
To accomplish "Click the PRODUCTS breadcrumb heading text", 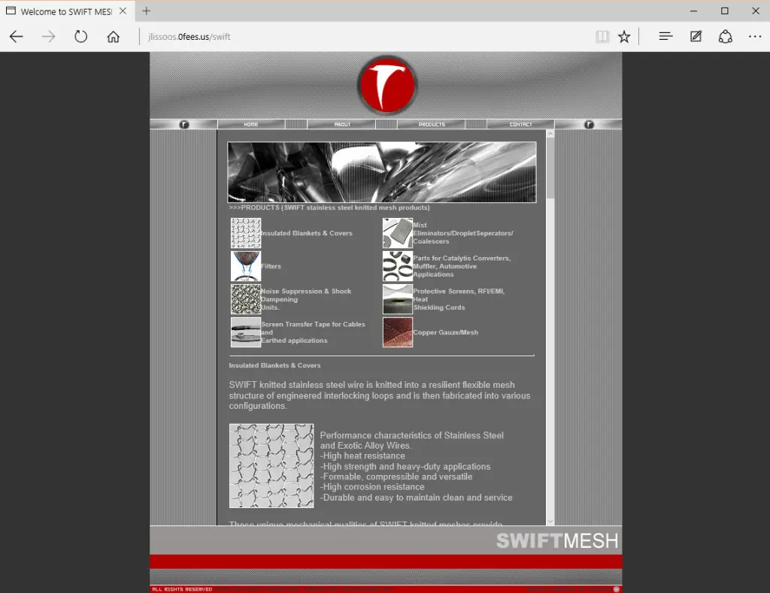I will [329, 207].
